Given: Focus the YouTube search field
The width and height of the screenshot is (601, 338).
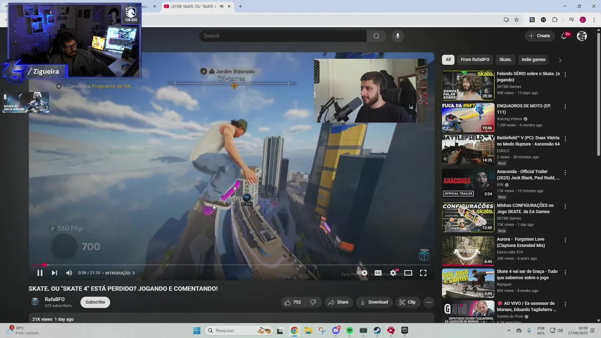Looking at the screenshot, I should [x=283, y=36].
